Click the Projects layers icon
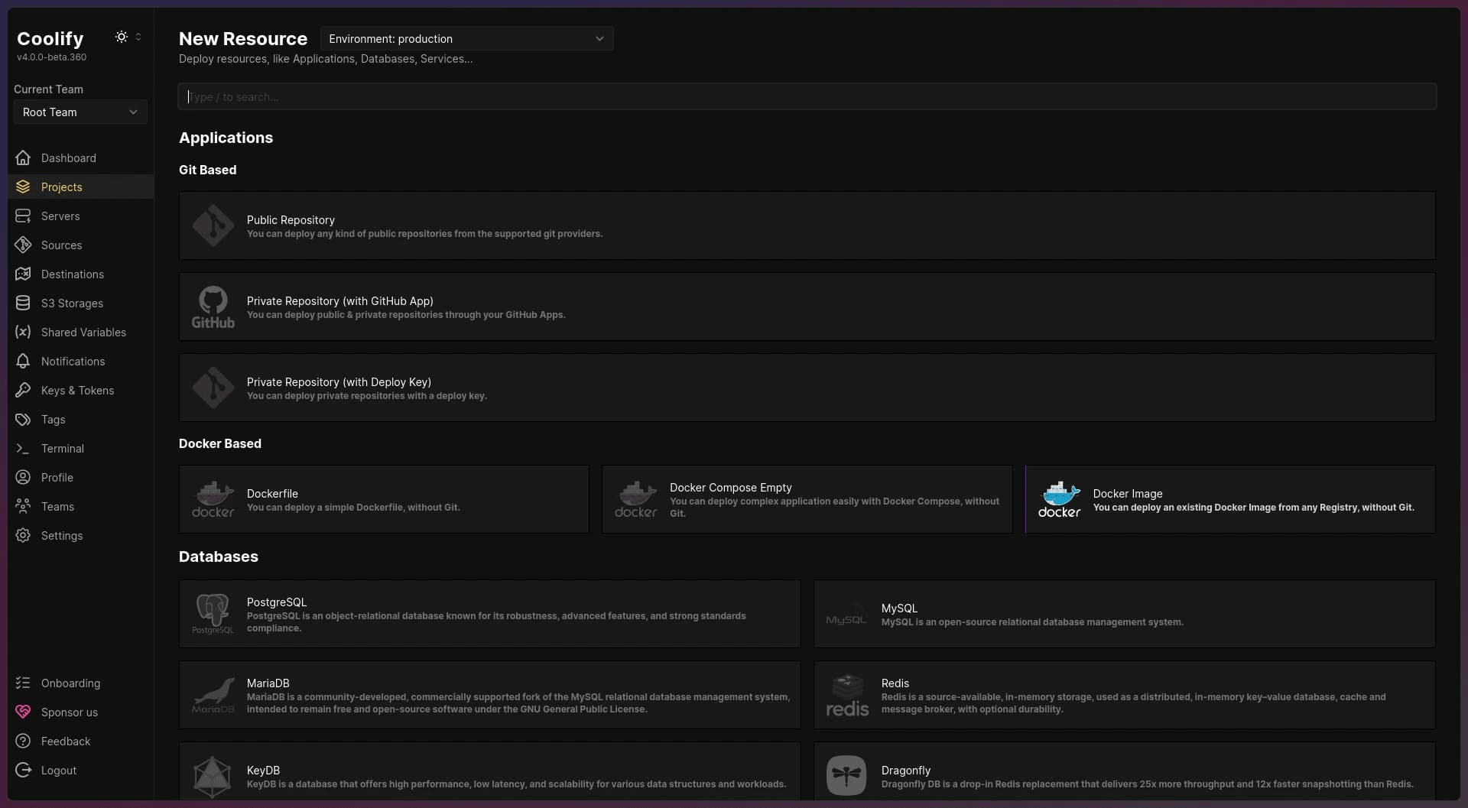The height and width of the screenshot is (808, 1468). pyautogui.click(x=23, y=187)
